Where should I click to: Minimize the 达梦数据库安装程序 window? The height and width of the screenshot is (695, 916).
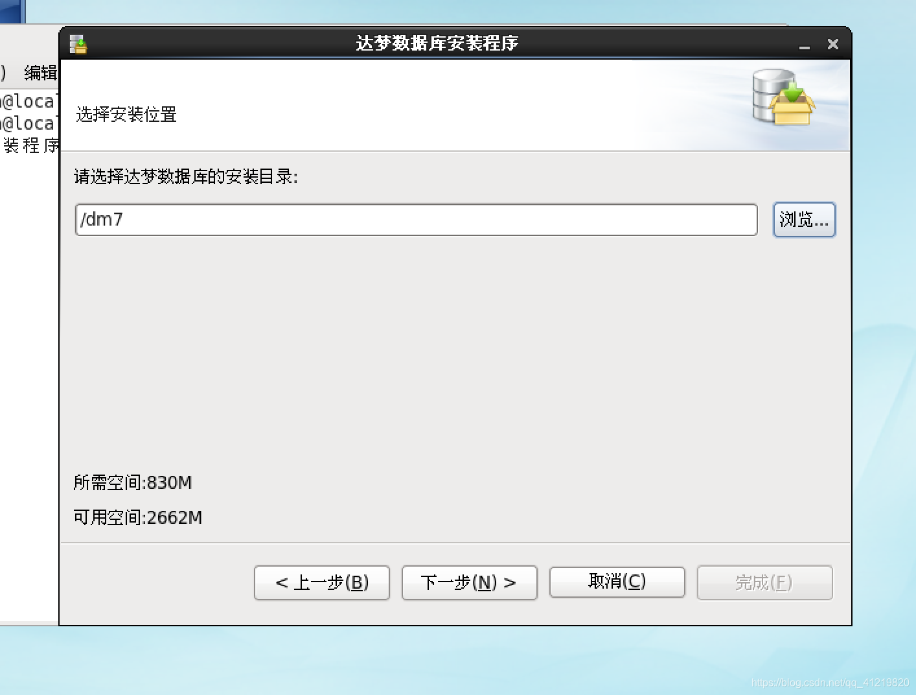[x=805, y=45]
